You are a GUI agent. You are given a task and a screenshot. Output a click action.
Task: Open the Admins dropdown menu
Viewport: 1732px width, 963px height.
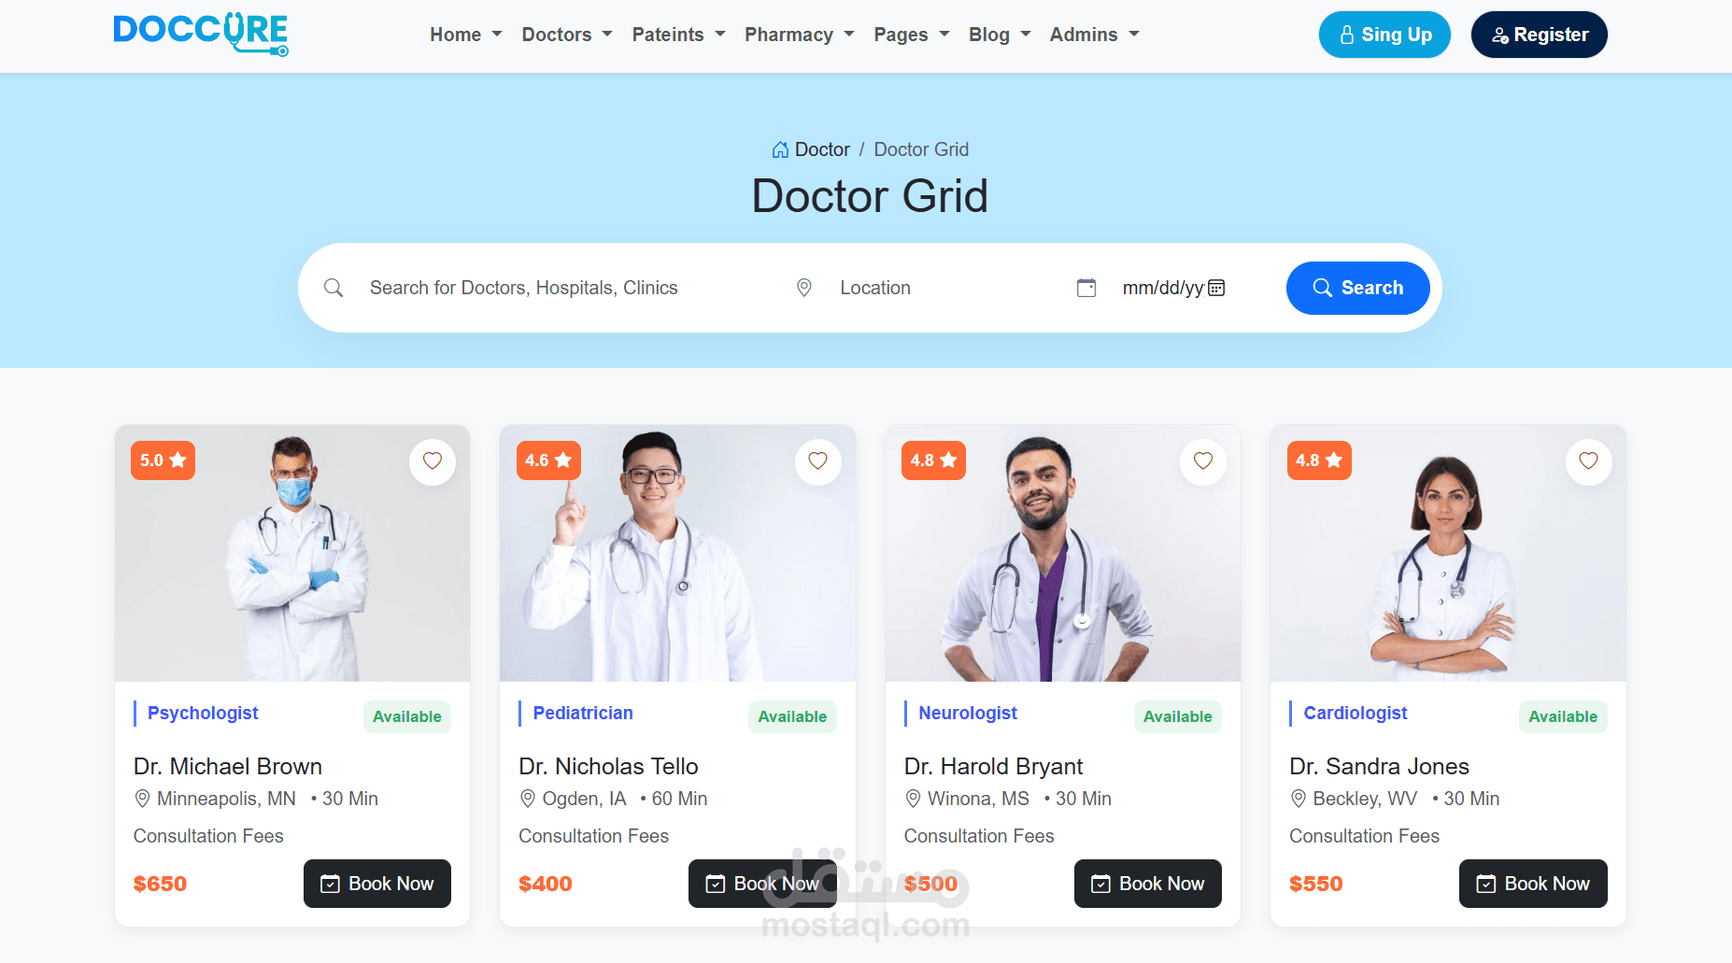(x=1095, y=35)
